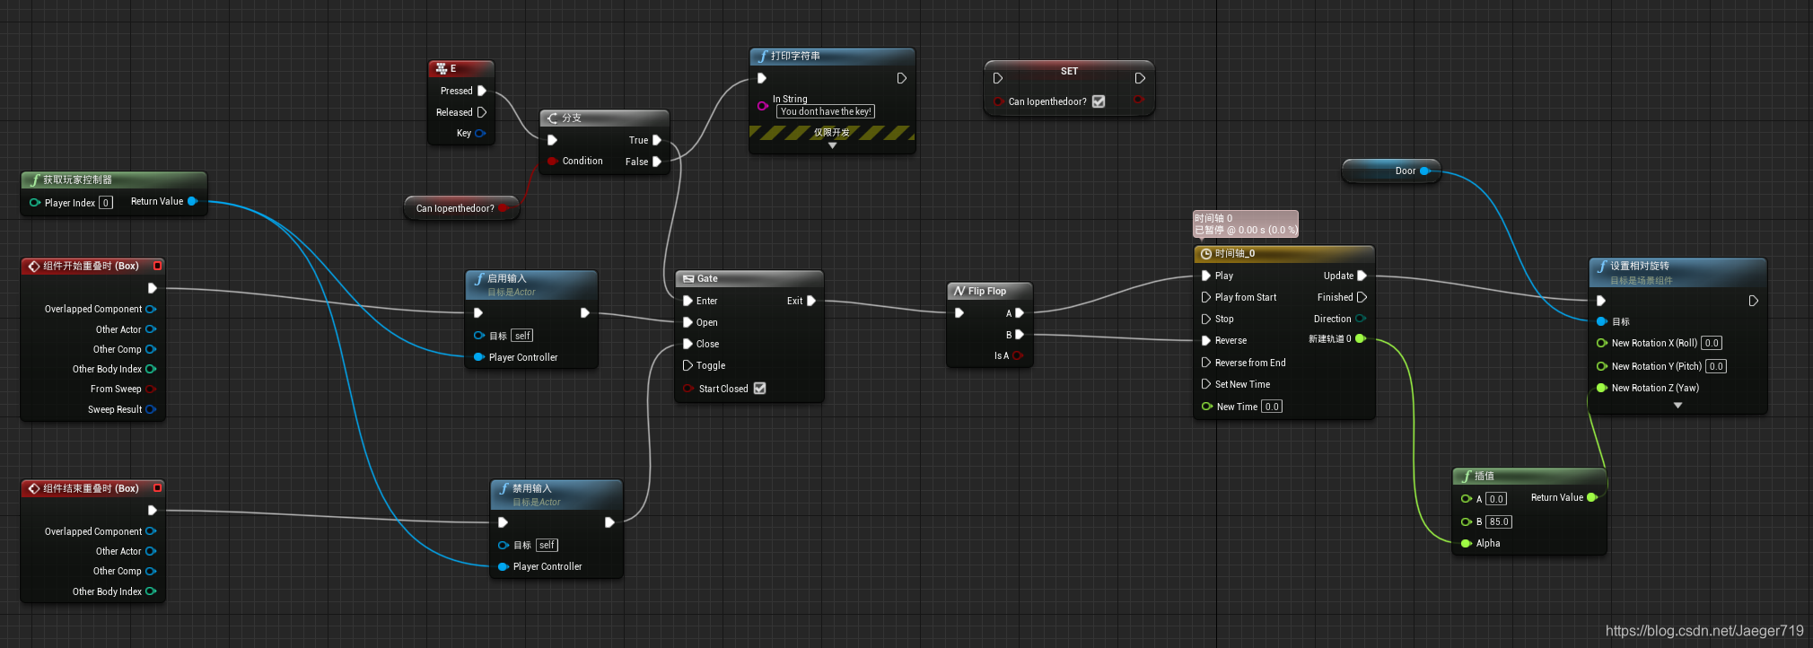Edit New Rotation Y (Pitch) value field
The image size is (1813, 648).
tap(1716, 366)
